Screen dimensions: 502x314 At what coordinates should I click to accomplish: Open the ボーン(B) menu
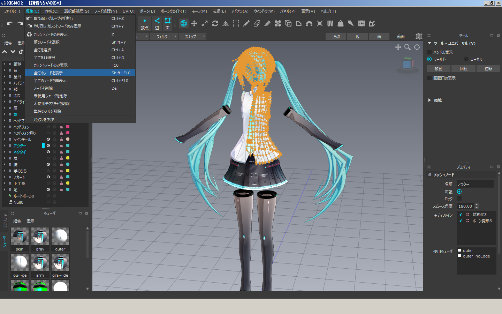click(147, 11)
